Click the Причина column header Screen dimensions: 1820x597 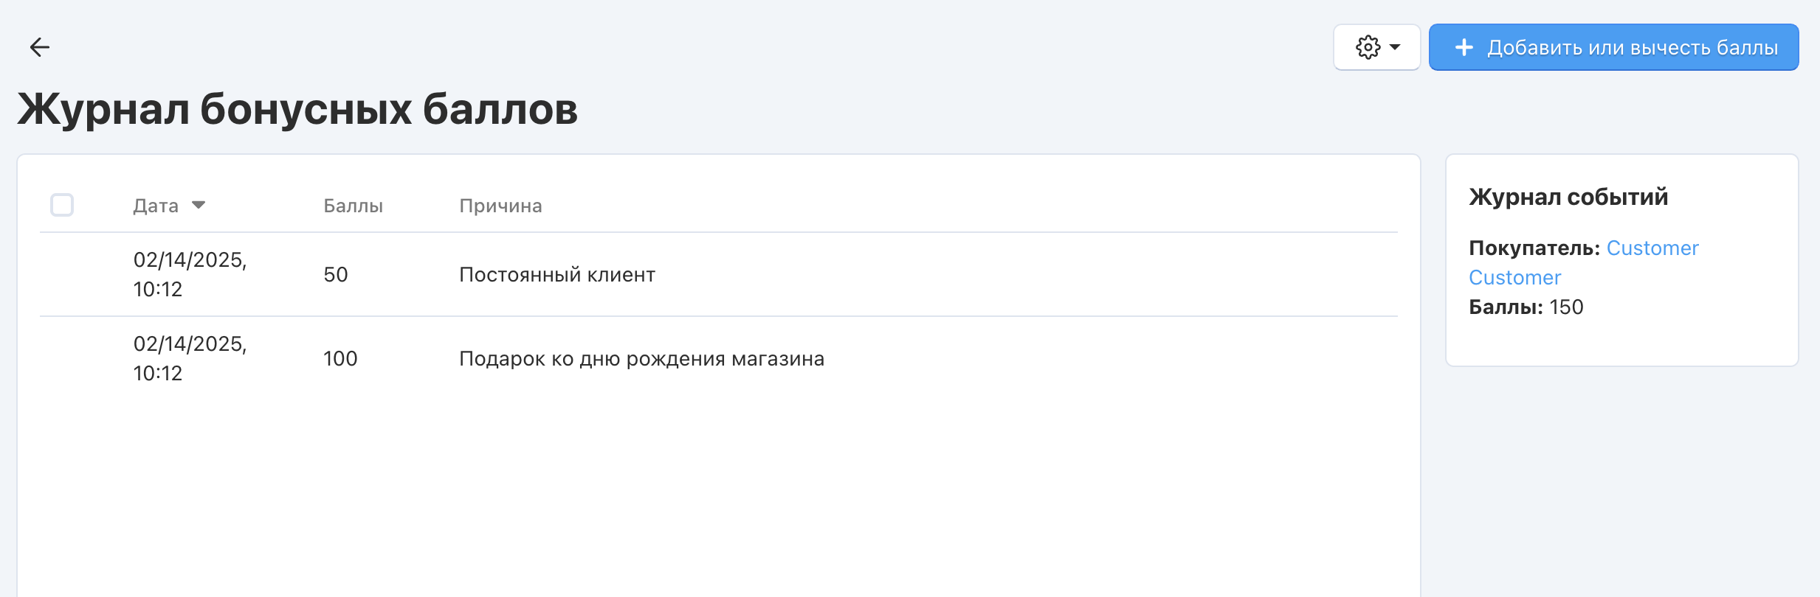click(500, 206)
